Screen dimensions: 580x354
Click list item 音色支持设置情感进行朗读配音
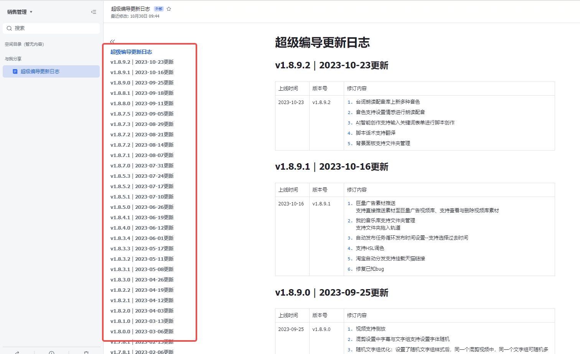(x=390, y=112)
